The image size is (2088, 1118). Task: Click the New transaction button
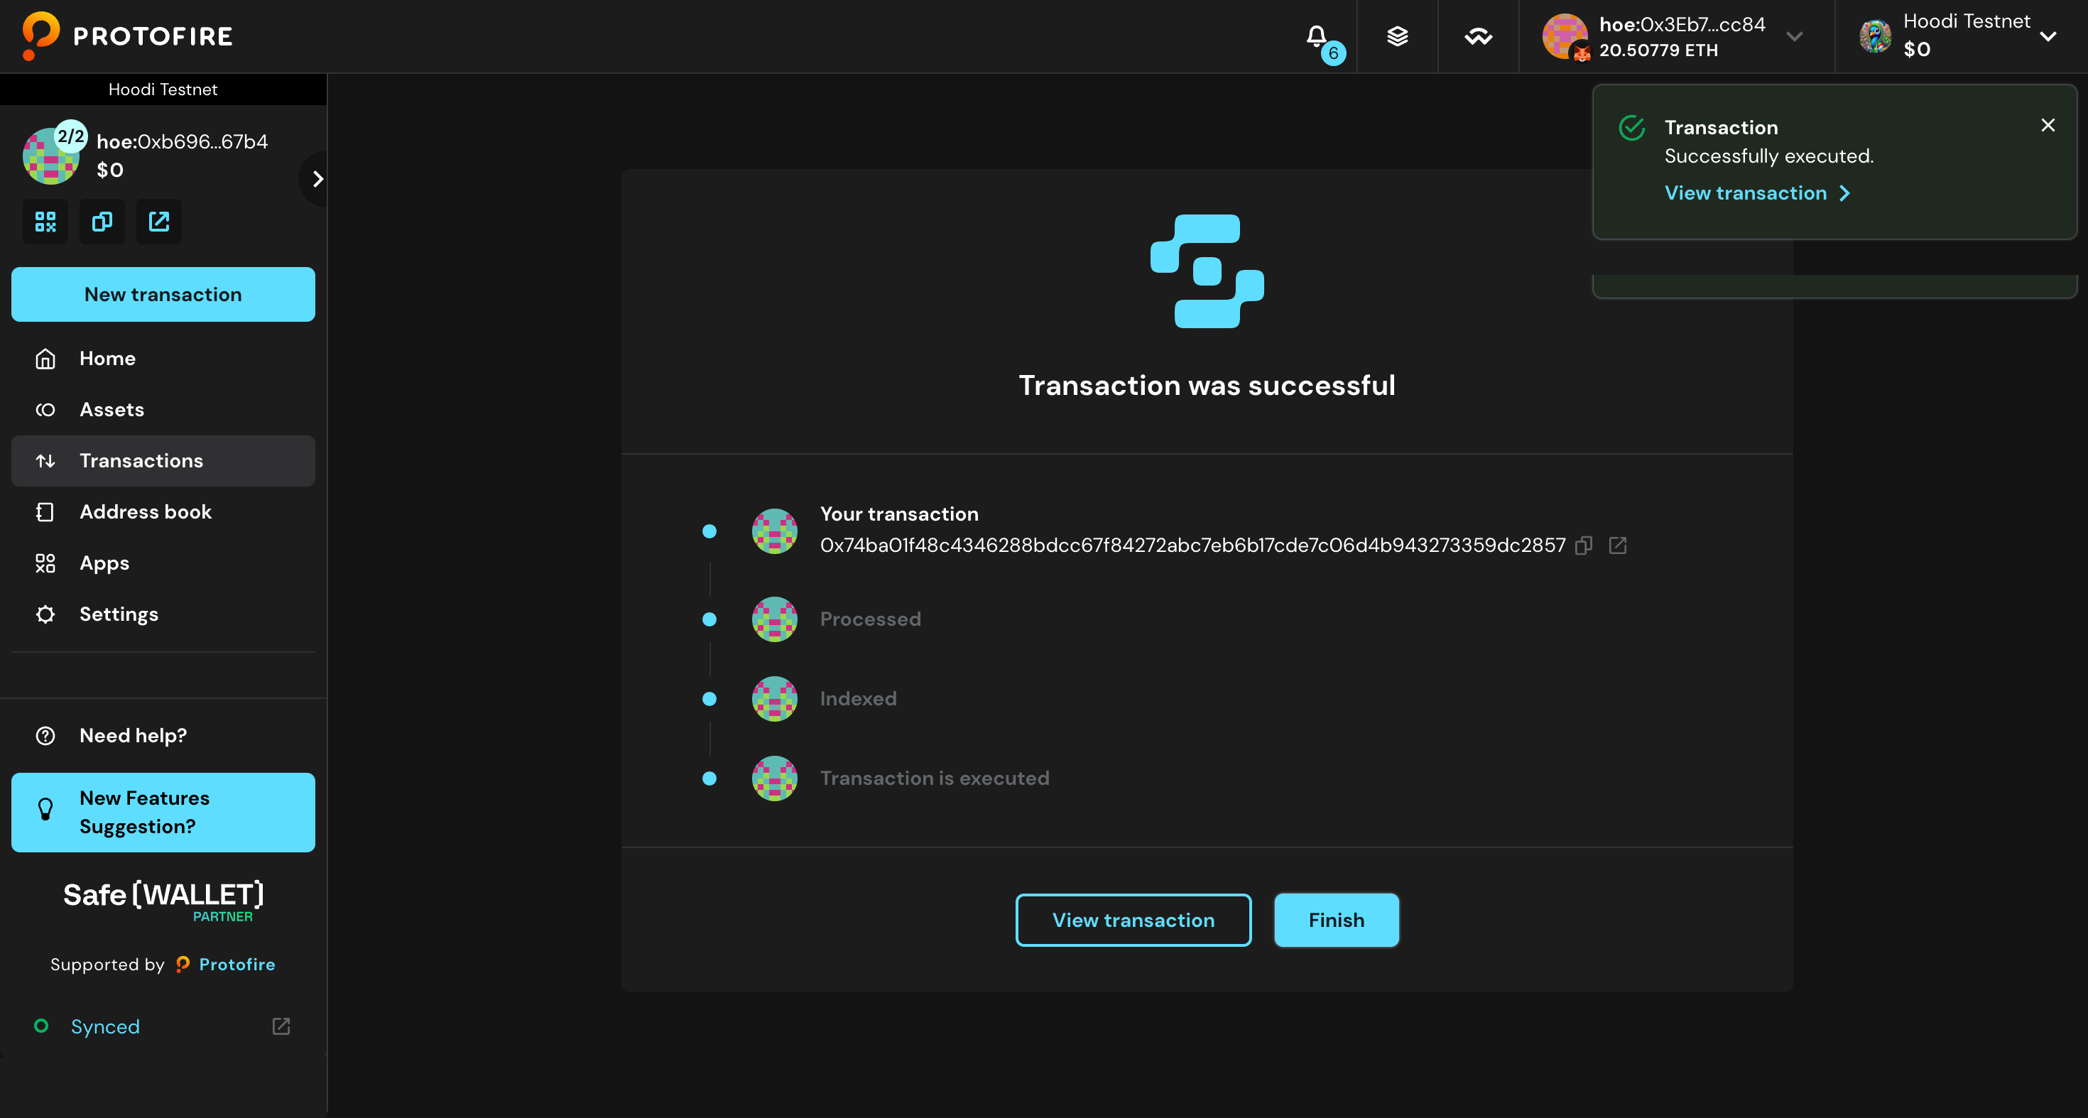(x=163, y=294)
